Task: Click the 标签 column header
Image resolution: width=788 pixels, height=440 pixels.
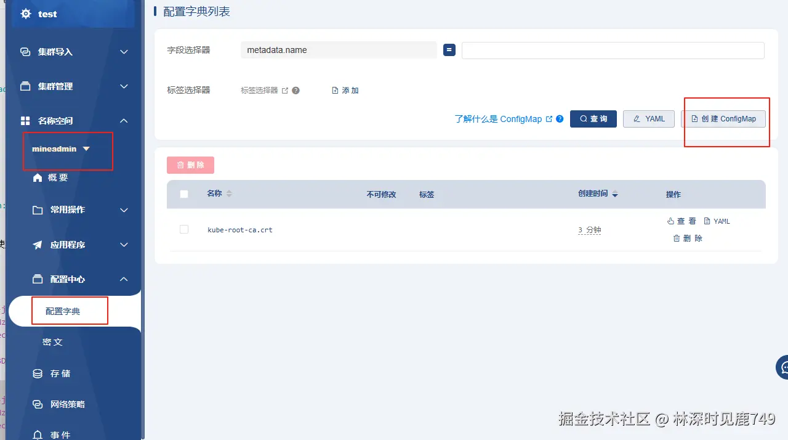Action: coord(427,194)
